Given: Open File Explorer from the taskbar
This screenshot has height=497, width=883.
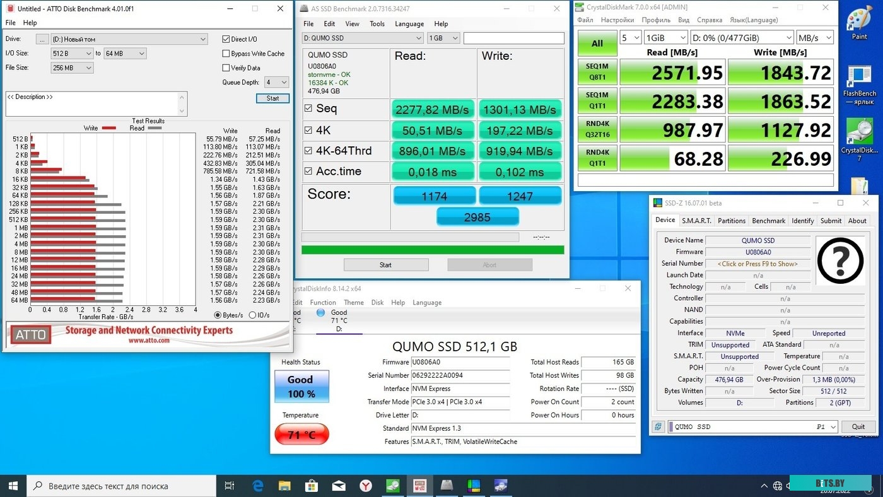Looking at the screenshot, I should [x=284, y=486].
